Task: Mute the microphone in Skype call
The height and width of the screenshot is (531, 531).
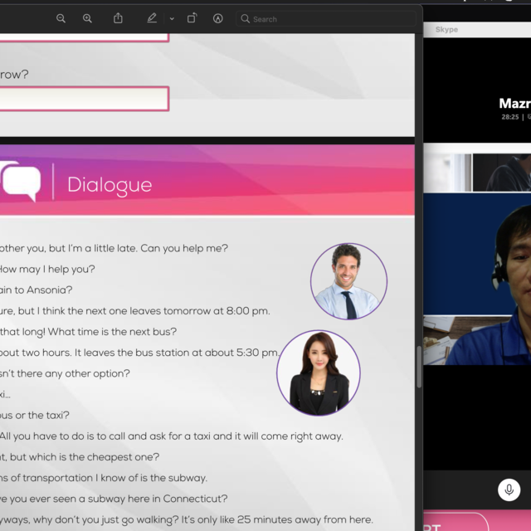Action: 509,490
